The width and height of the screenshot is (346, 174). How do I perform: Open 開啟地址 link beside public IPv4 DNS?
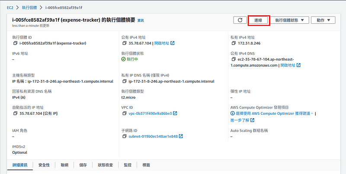tap(288, 65)
